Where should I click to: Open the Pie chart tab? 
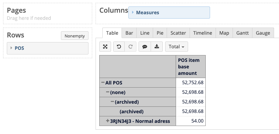pos(160,33)
